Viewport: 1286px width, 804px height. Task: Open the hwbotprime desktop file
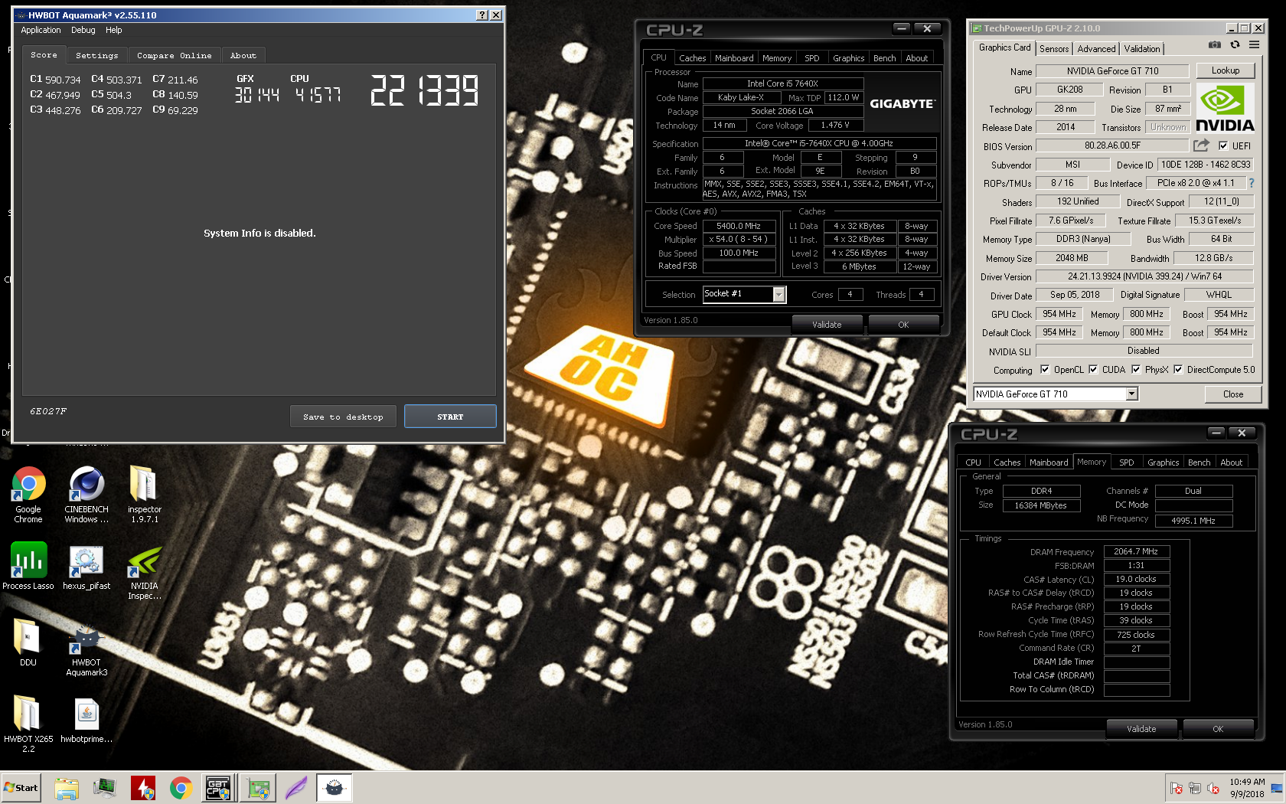[x=86, y=720]
